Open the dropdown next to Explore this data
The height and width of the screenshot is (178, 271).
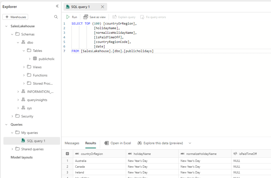[190, 143]
